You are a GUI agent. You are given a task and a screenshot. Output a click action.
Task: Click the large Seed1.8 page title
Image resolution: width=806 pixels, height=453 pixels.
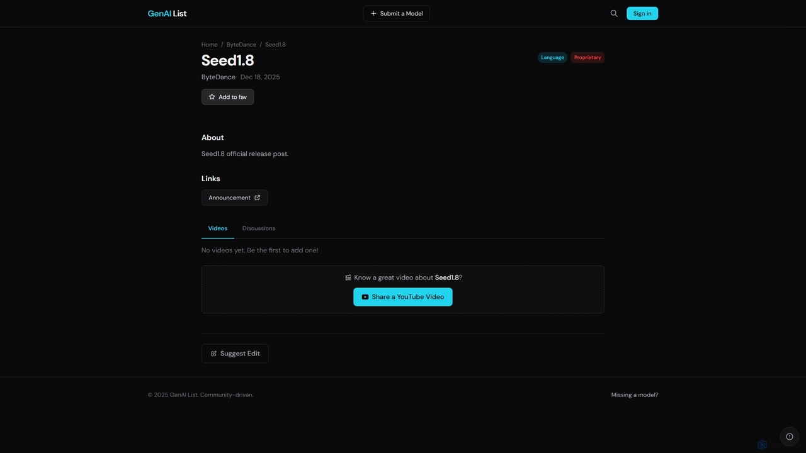(228, 60)
